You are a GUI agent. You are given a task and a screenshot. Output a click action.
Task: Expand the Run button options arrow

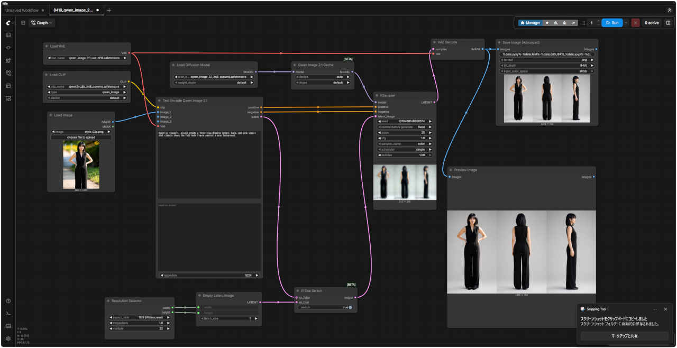pos(626,23)
